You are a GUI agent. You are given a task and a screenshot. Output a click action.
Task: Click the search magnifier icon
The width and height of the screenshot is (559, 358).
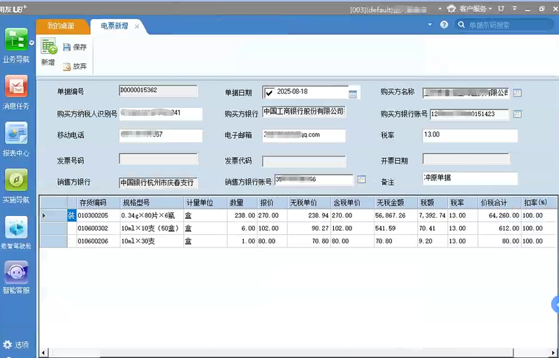pyautogui.click(x=461, y=24)
